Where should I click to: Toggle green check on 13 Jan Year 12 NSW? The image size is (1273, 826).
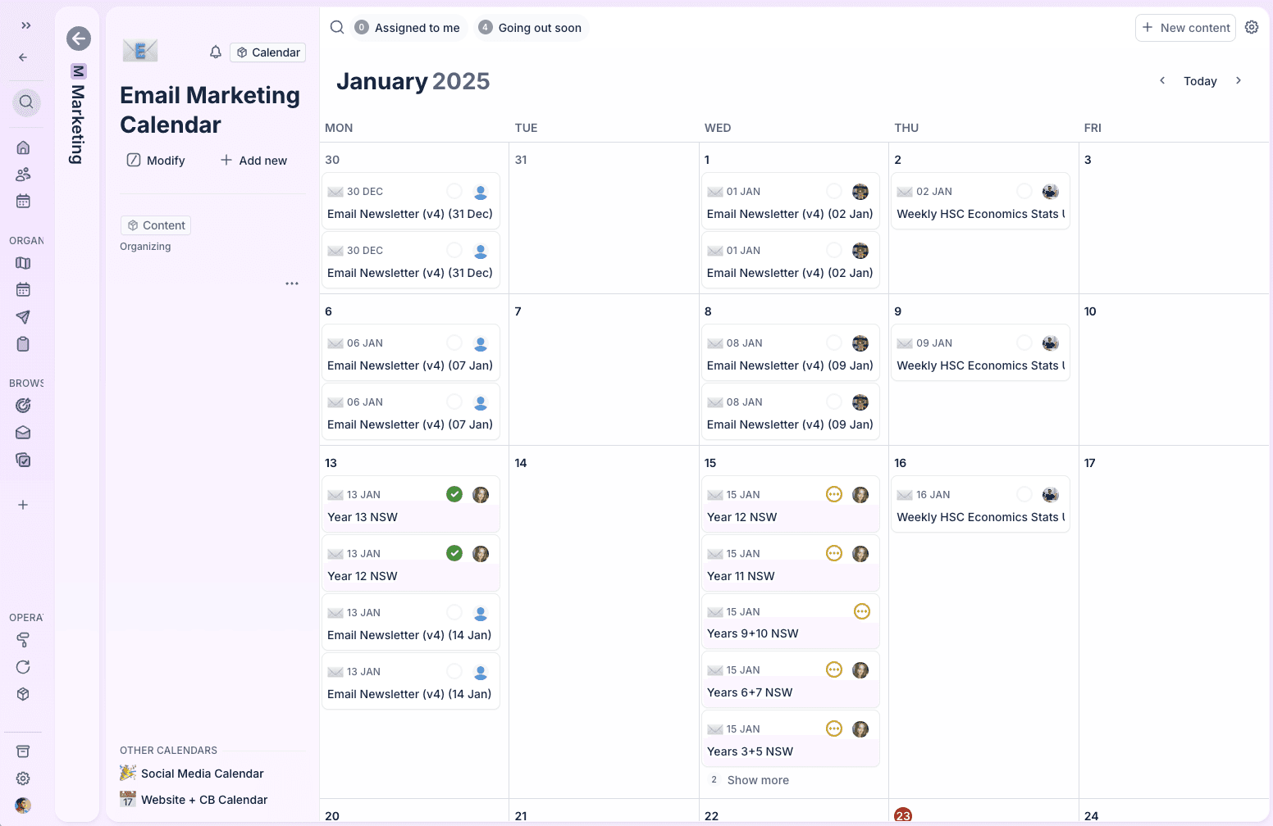454,553
